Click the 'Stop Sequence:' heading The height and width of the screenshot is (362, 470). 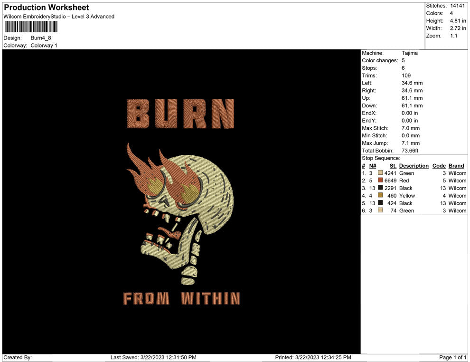(381, 158)
